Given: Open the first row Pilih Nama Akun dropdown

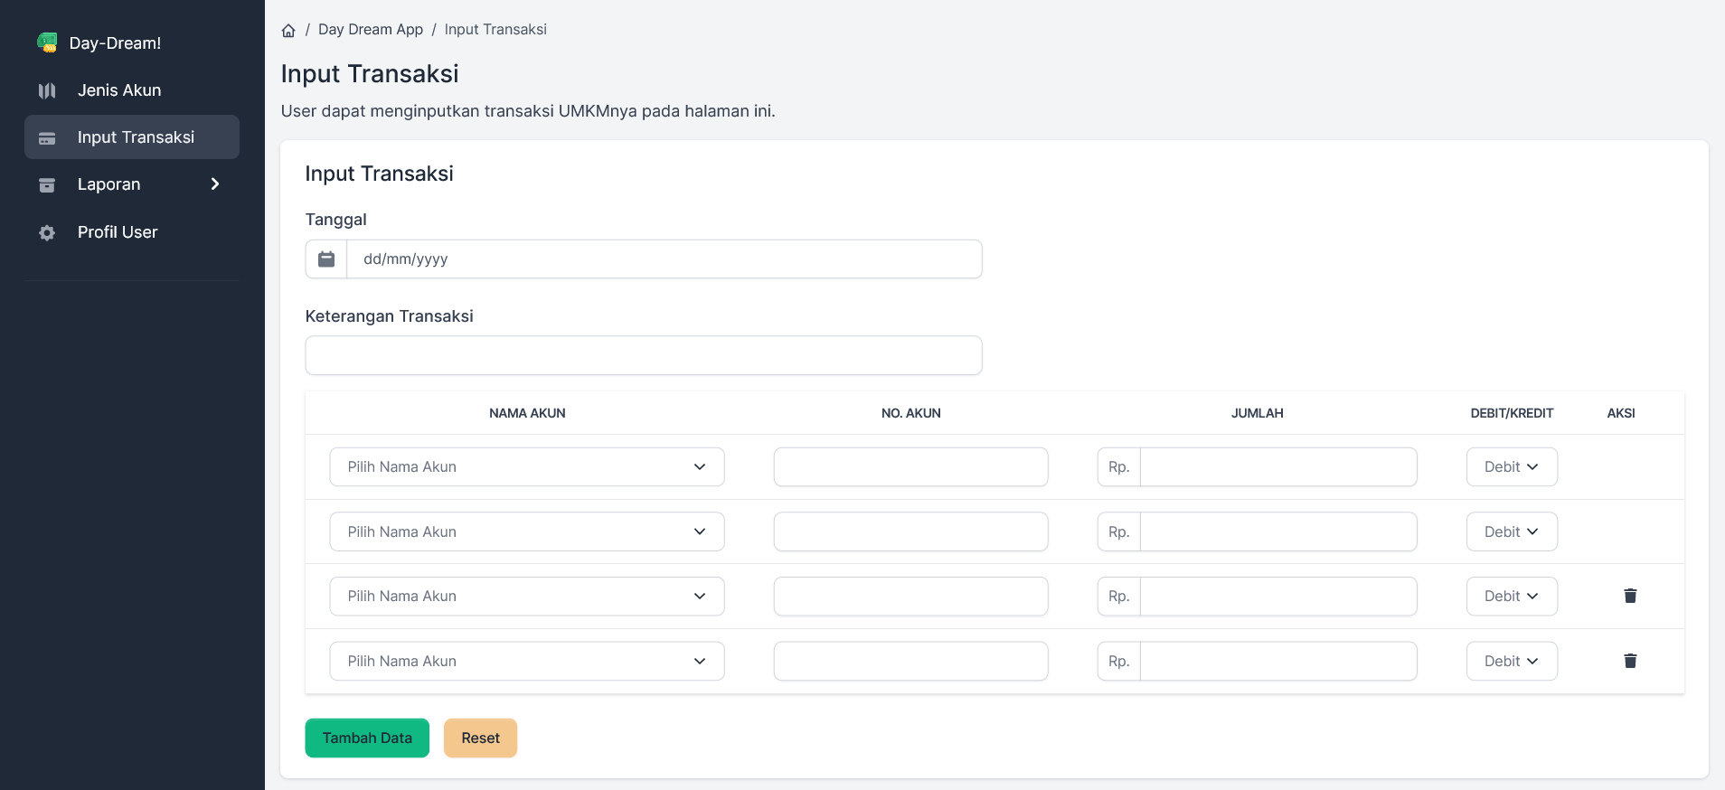Looking at the screenshot, I should coord(527,467).
